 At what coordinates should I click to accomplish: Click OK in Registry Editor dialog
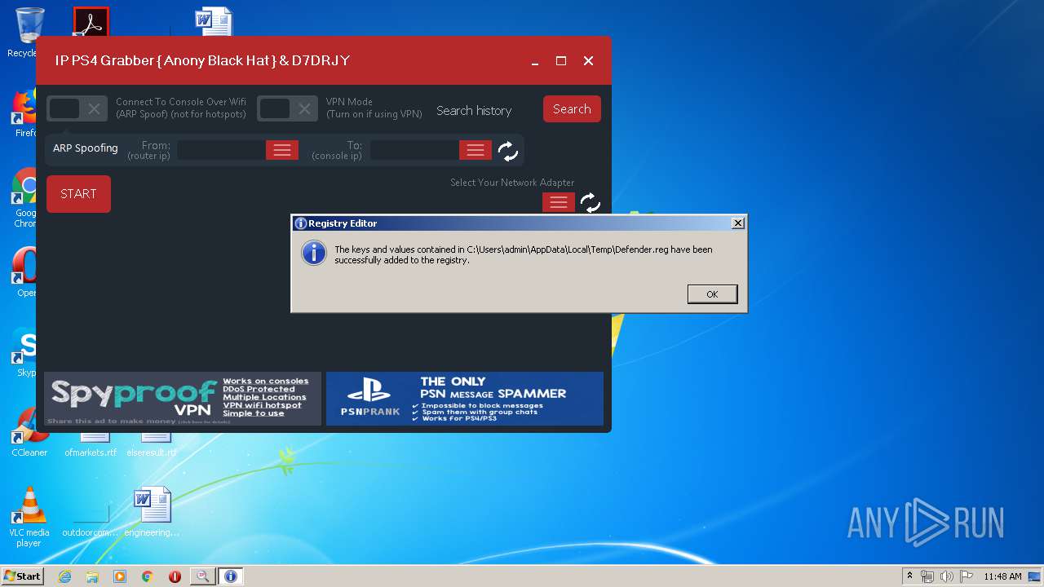pos(712,294)
